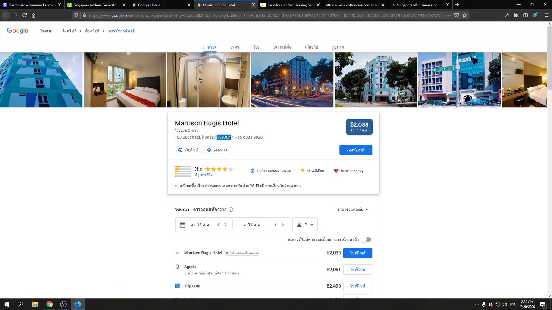Screen dimensions: 552x310
Task: Open the Firefox hamburger menu
Action: point(546,15)
